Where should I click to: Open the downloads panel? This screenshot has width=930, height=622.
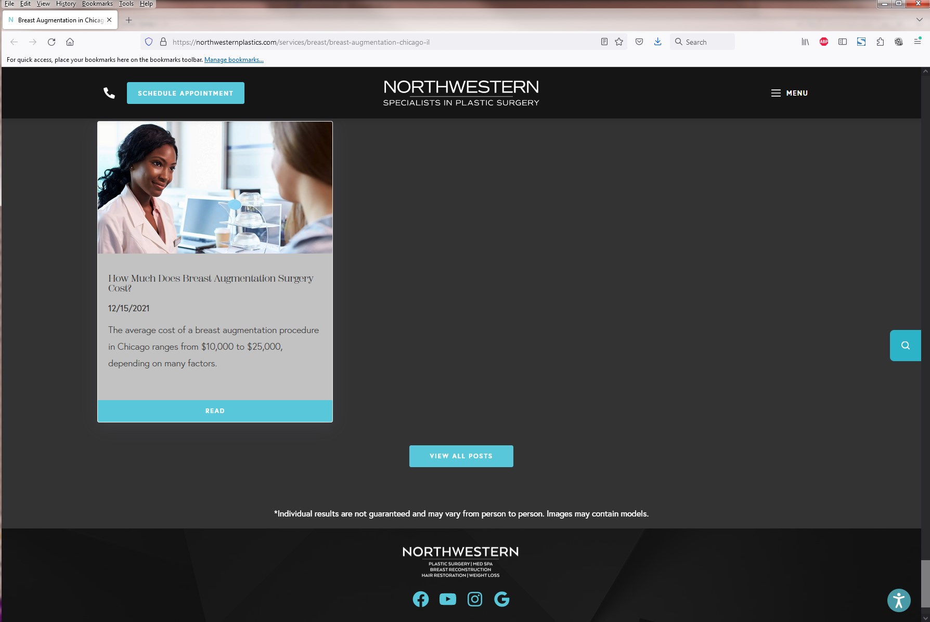tap(658, 42)
